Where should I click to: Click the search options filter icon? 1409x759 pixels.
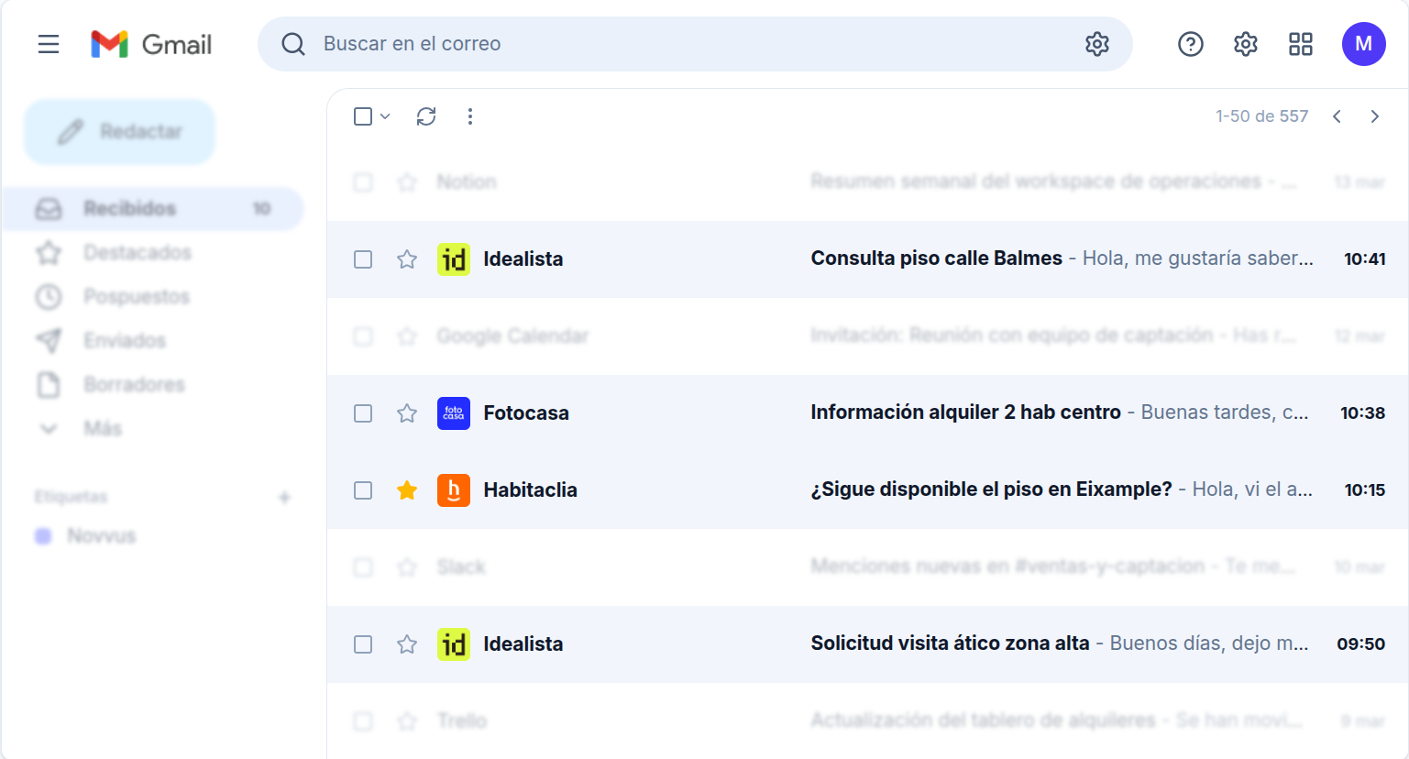coord(1096,44)
